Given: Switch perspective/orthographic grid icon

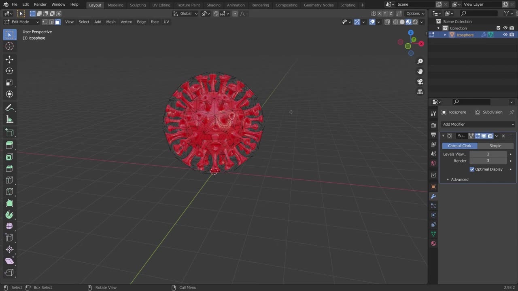Looking at the screenshot, I should pos(420,92).
